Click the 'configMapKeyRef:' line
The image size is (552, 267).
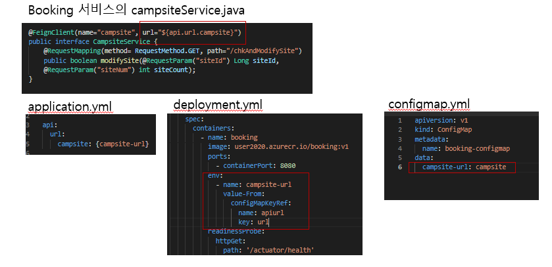[261, 203]
